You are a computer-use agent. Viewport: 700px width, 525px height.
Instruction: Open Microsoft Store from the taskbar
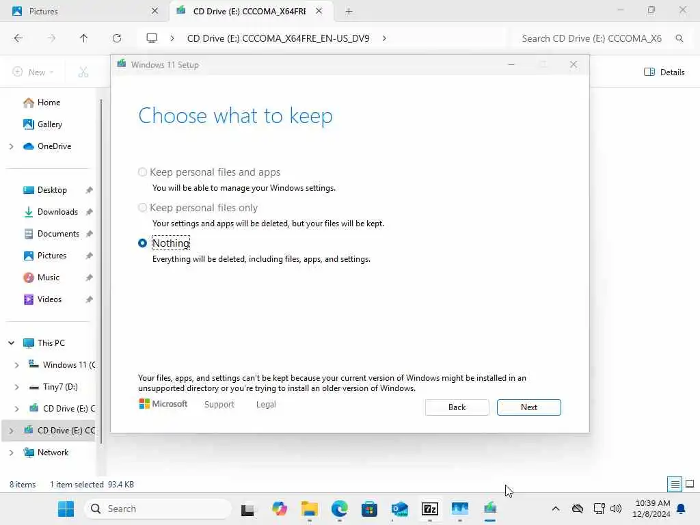(369, 509)
